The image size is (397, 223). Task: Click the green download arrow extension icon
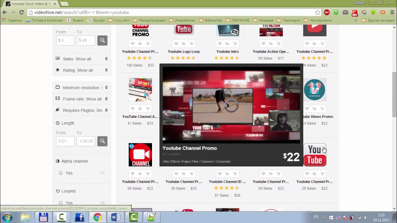[373, 12]
